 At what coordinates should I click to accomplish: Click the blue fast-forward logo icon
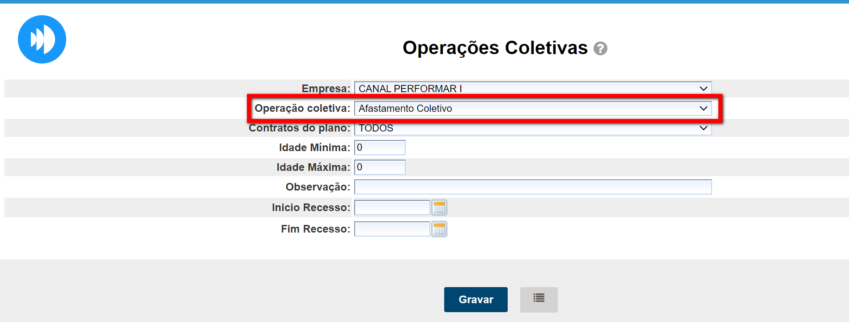(x=42, y=39)
